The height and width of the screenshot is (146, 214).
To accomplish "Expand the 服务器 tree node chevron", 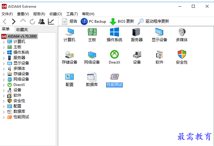I will pos(4,58).
